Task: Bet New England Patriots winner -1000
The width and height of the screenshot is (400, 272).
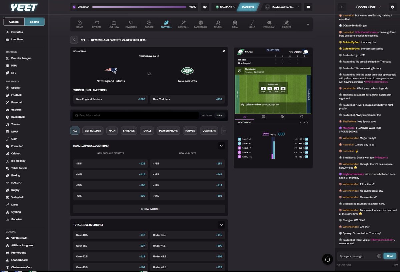Action: click(111, 99)
